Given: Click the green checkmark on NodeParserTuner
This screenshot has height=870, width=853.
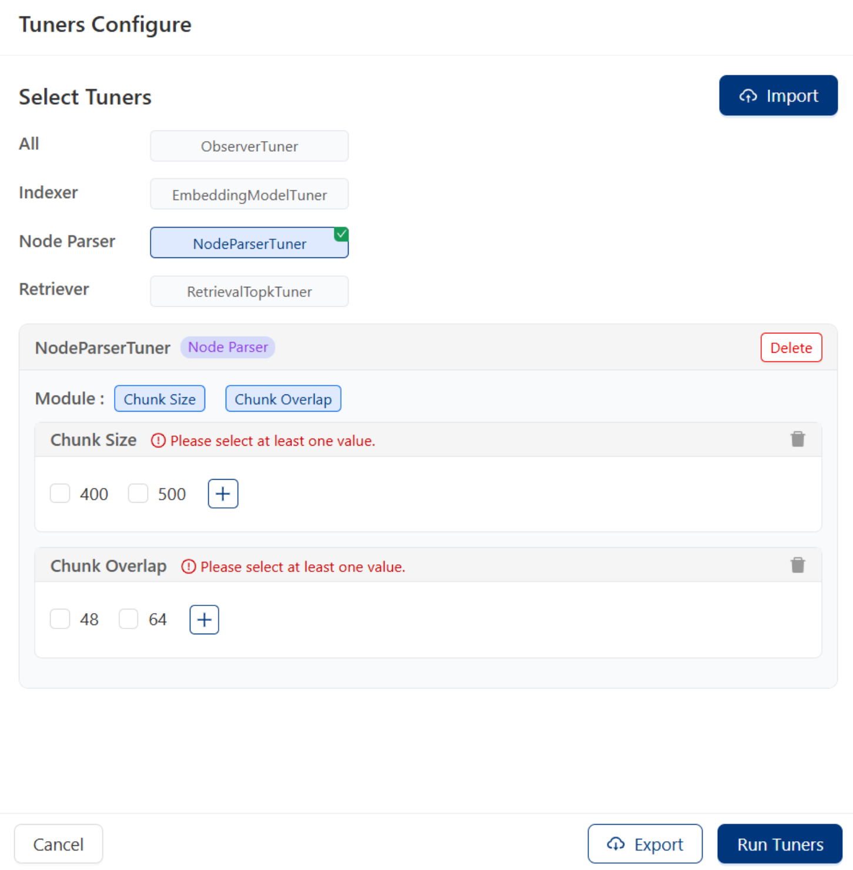Looking at the screenshot, I should (x=342, y=234).
